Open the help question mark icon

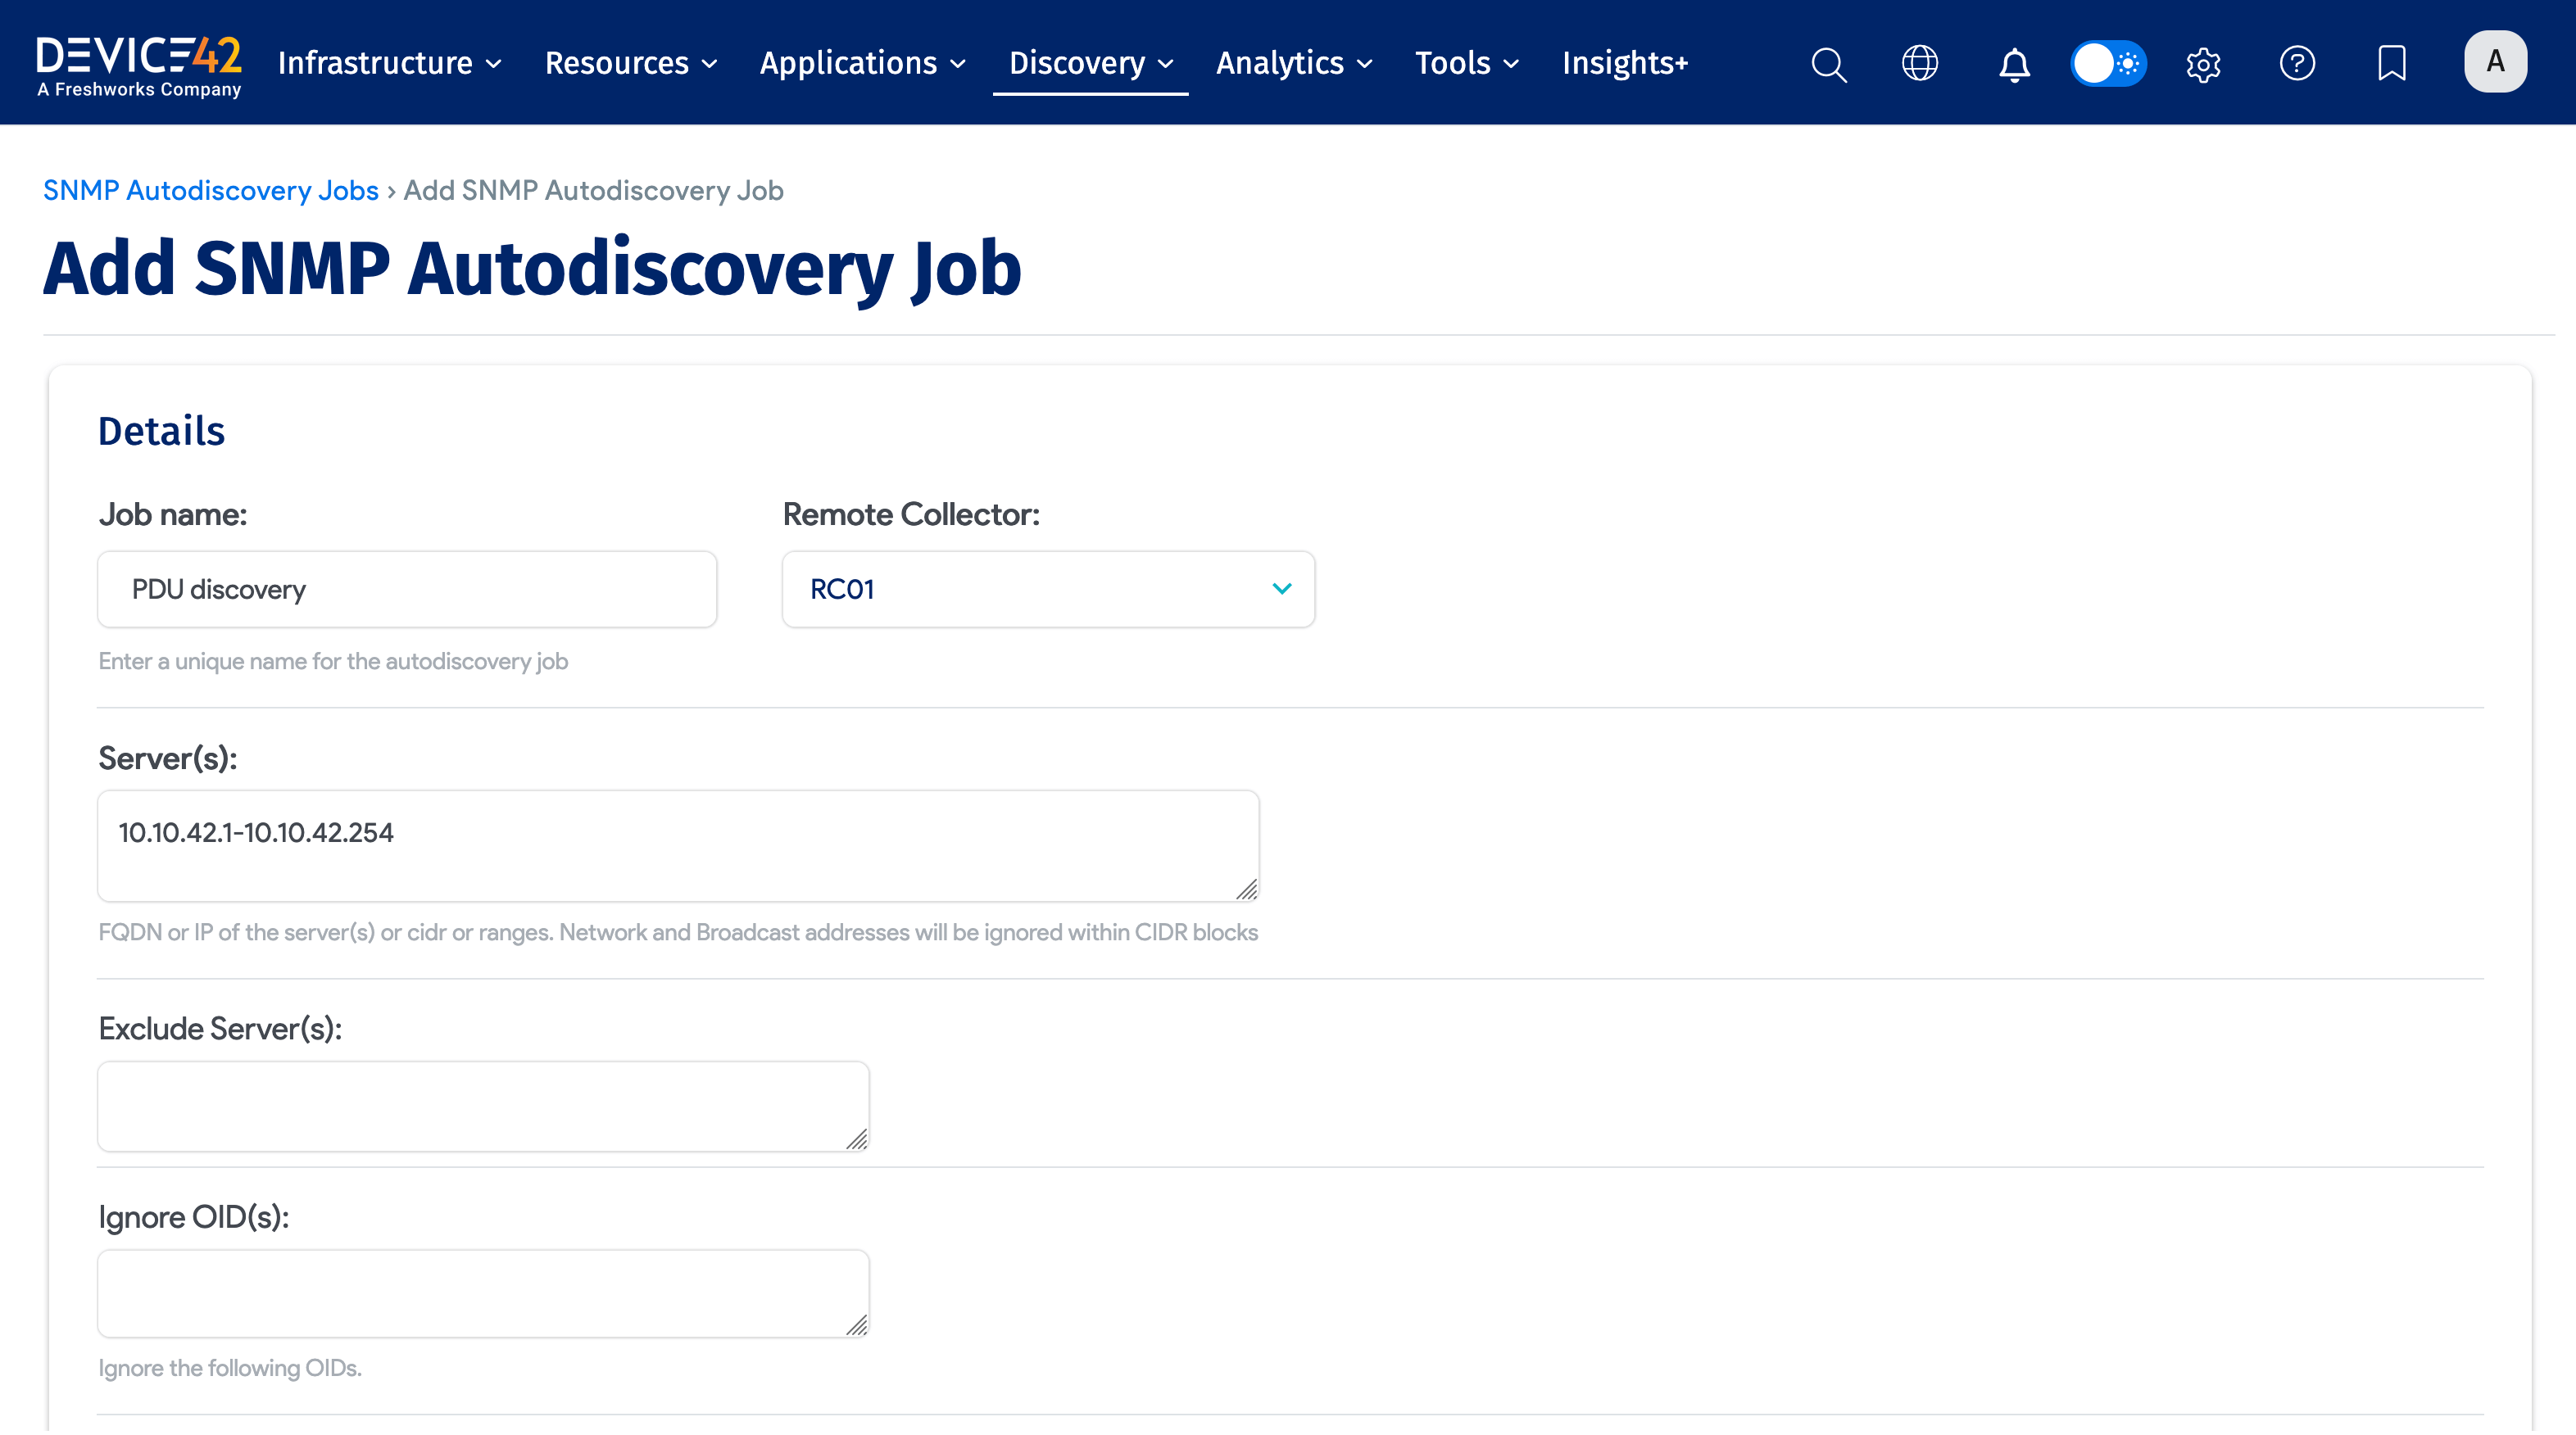(x=2297, y=64)
